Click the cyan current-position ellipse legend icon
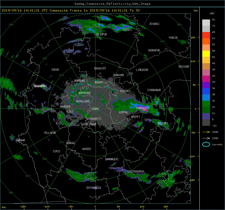Image resolution: width=225 pixels, height=210 pixels. click(206, 144)
